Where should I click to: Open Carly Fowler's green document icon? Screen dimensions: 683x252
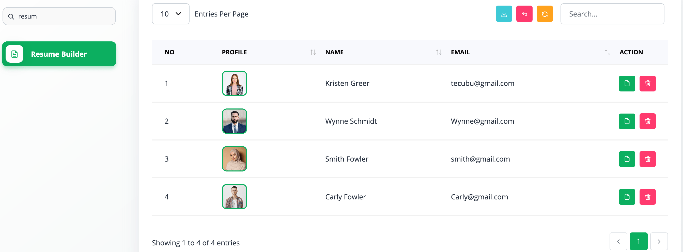pos(627,197)
